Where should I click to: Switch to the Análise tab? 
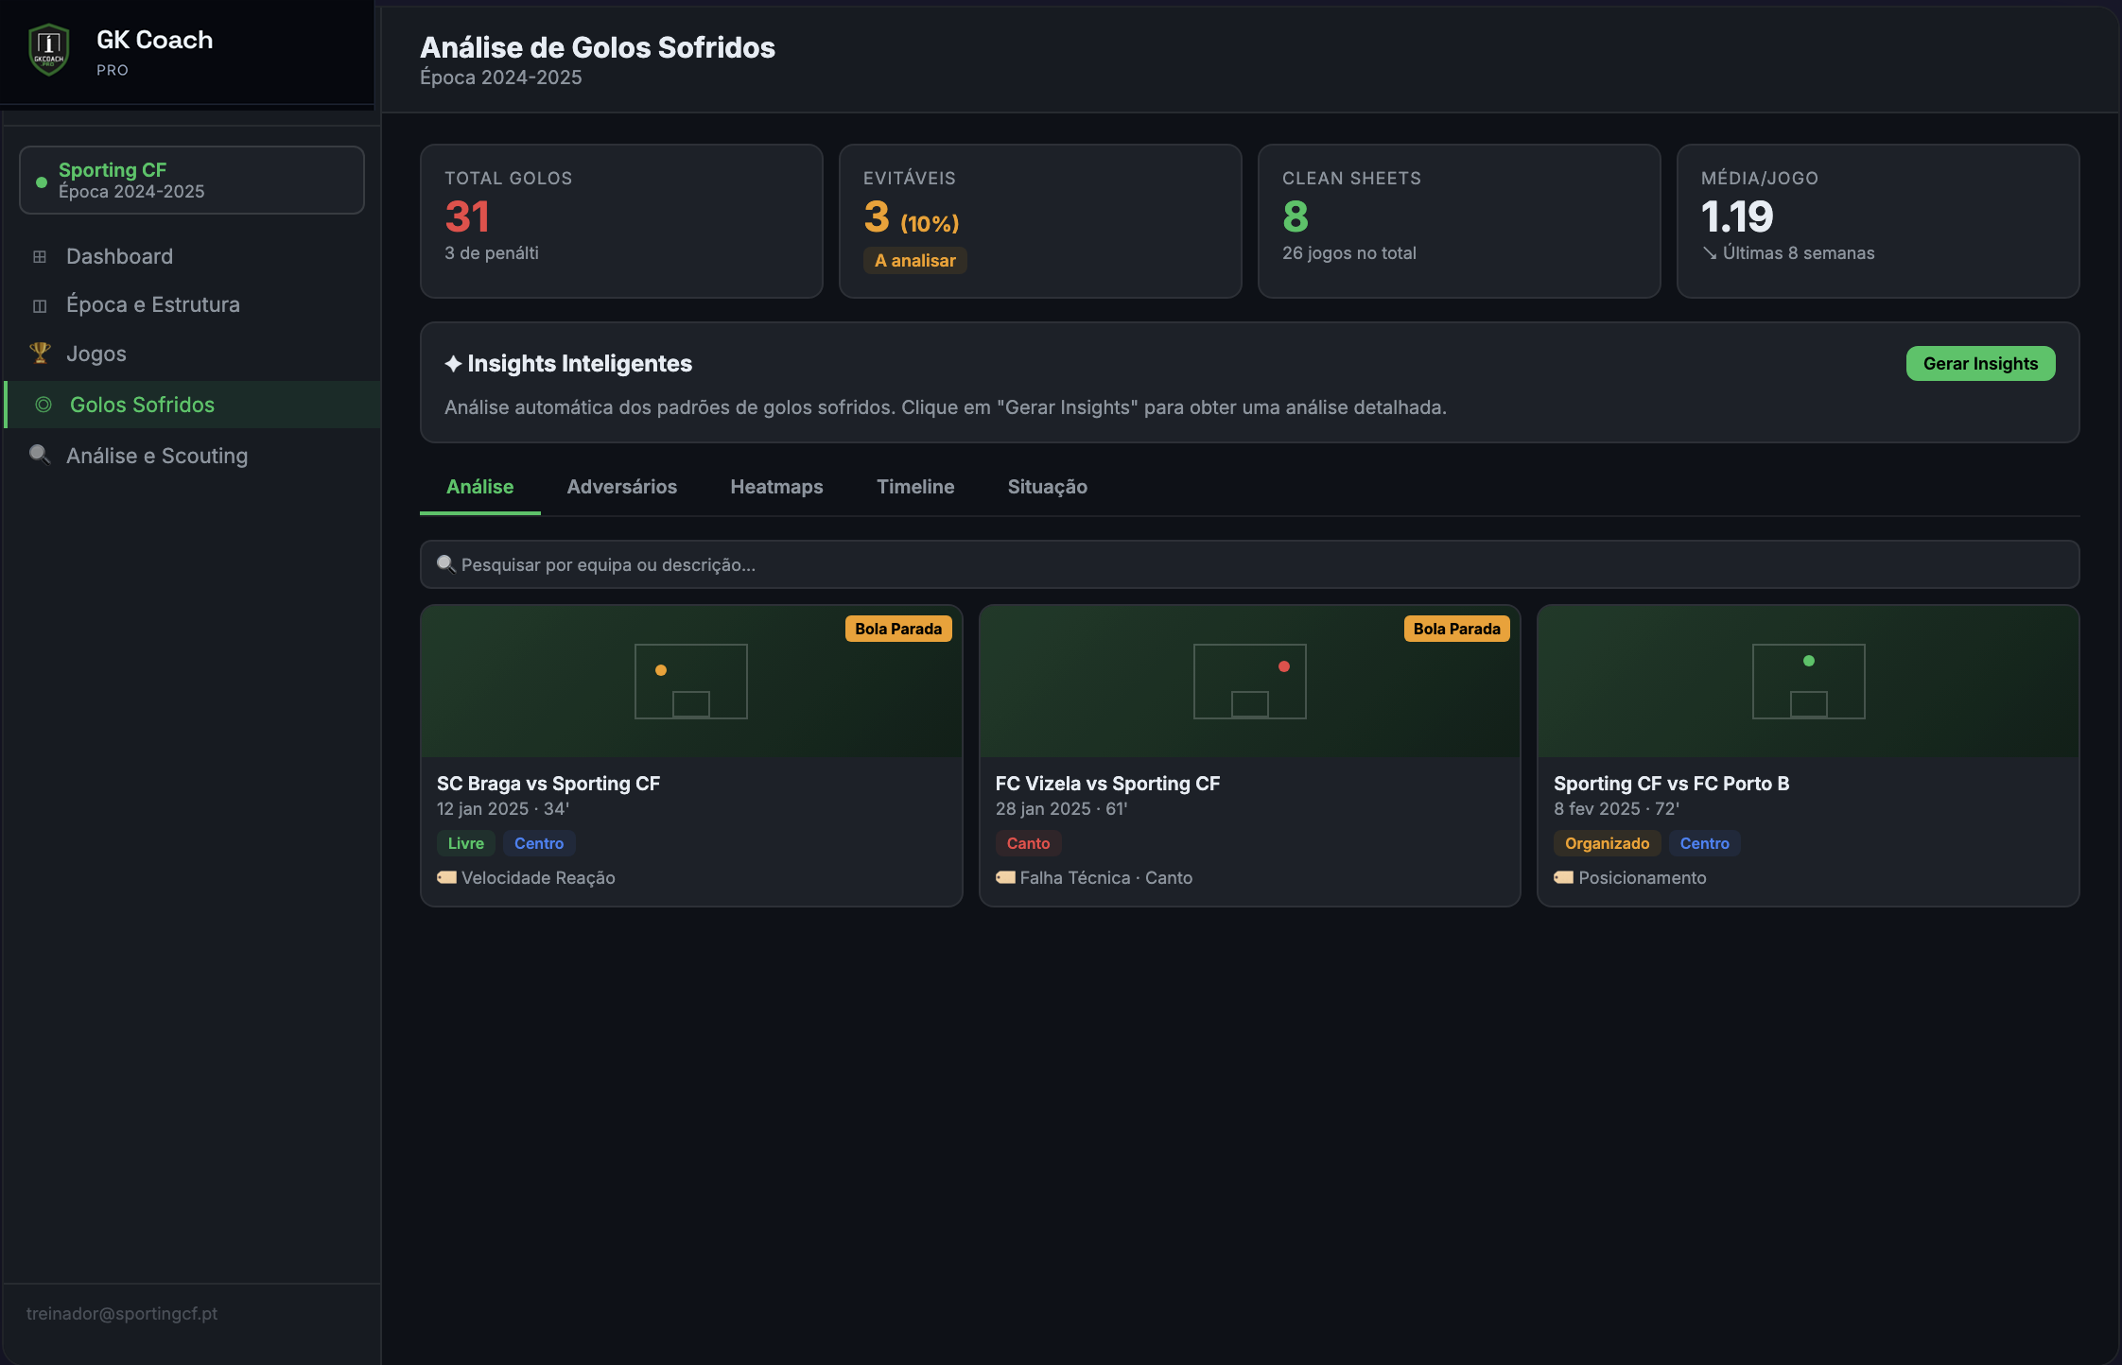480,487
